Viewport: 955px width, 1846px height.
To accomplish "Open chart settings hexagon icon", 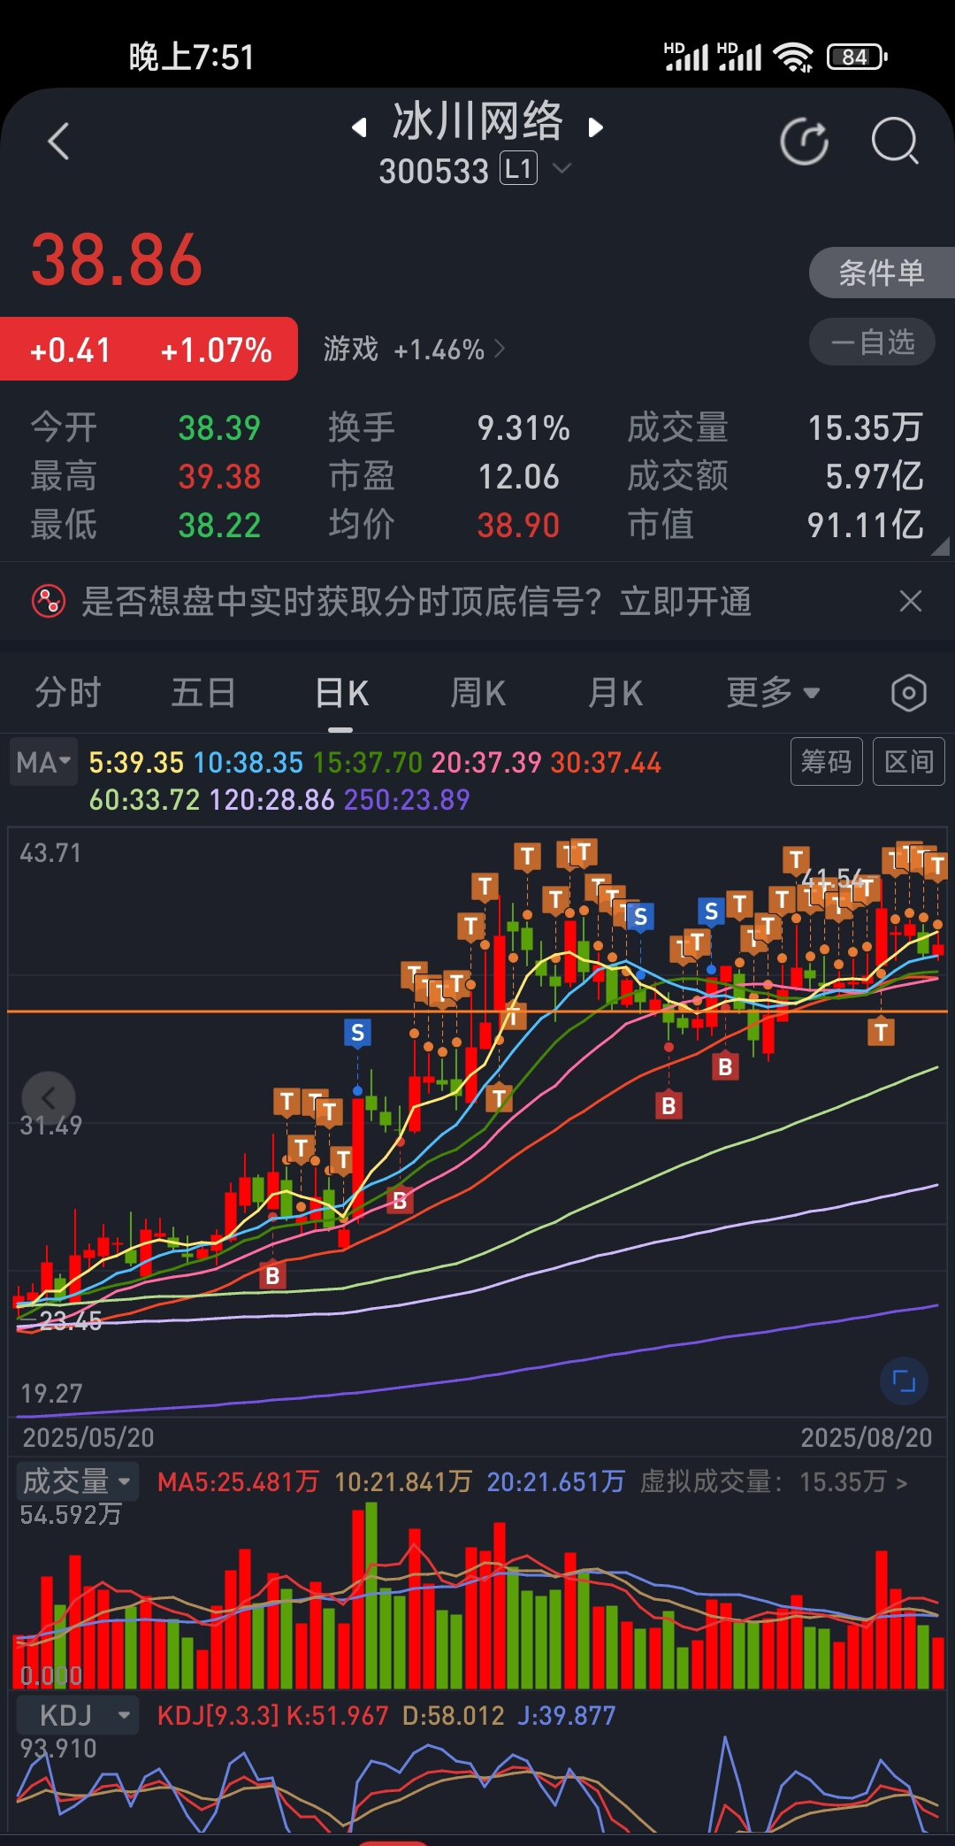I will click(x=908, y=693).
